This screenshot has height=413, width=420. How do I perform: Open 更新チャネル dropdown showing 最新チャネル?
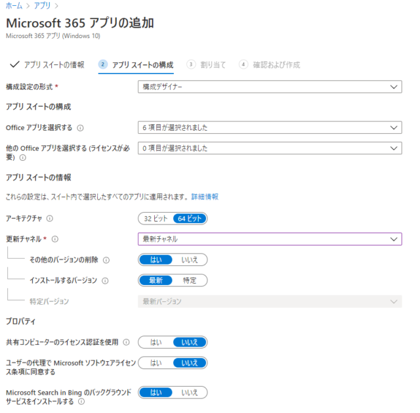pyautogui.click(x=270, y=239)
